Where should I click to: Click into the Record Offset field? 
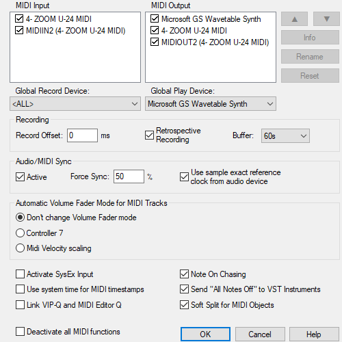click(x=82, y=135)
